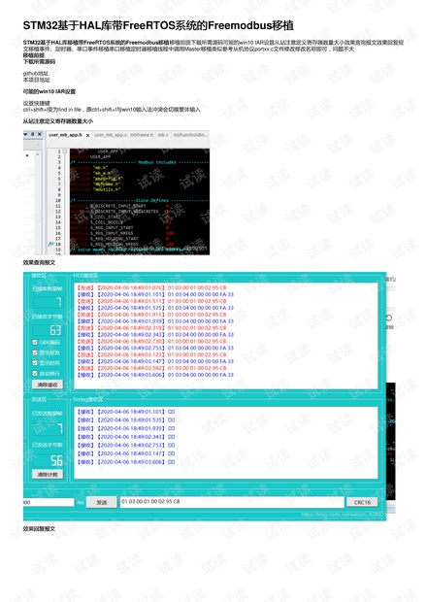Click the CRC16 button

click(362, 502)
